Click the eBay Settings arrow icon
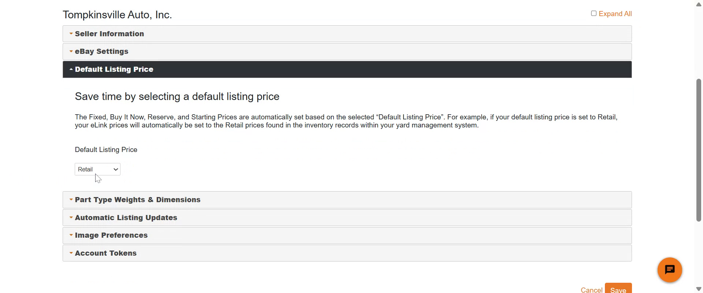The image size is (703, 293). pos(71,52)
